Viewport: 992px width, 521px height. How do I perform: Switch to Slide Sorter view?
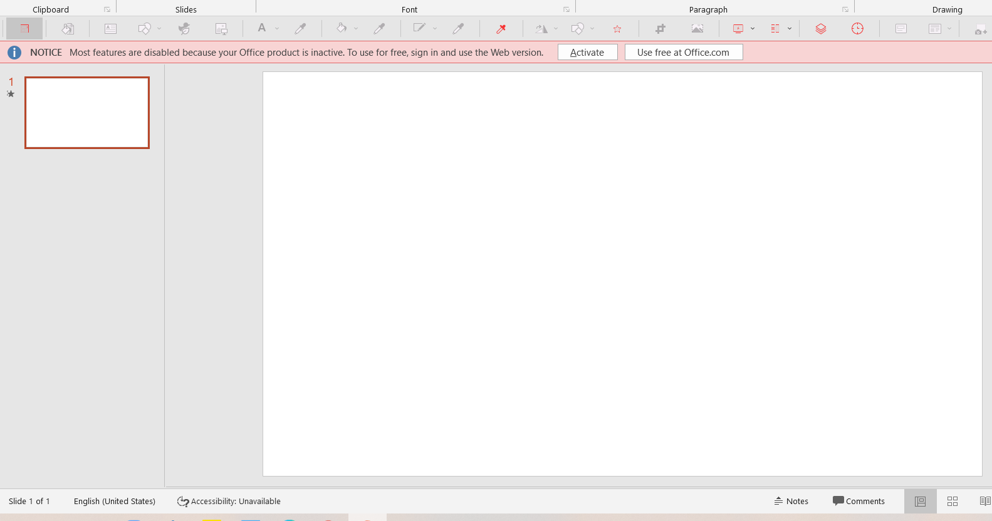click(x=953, y=501)
